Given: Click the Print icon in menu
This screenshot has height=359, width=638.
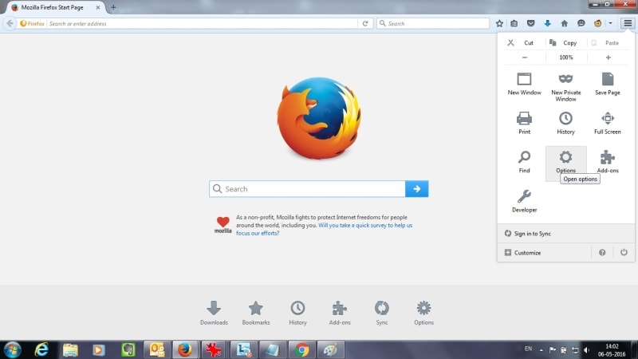Looking at the screenshot, I should [525, 123].
